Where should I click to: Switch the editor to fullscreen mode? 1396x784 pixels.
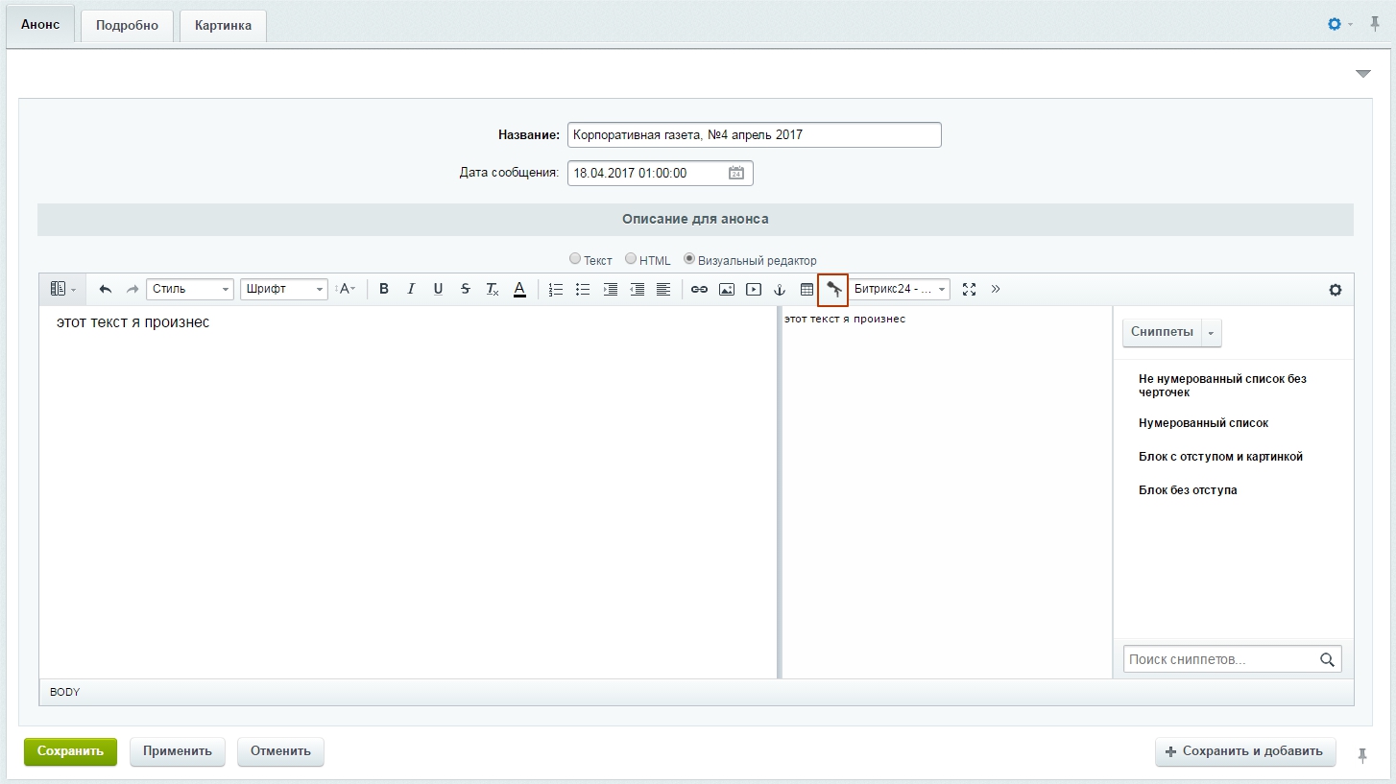tap(969, 289)
